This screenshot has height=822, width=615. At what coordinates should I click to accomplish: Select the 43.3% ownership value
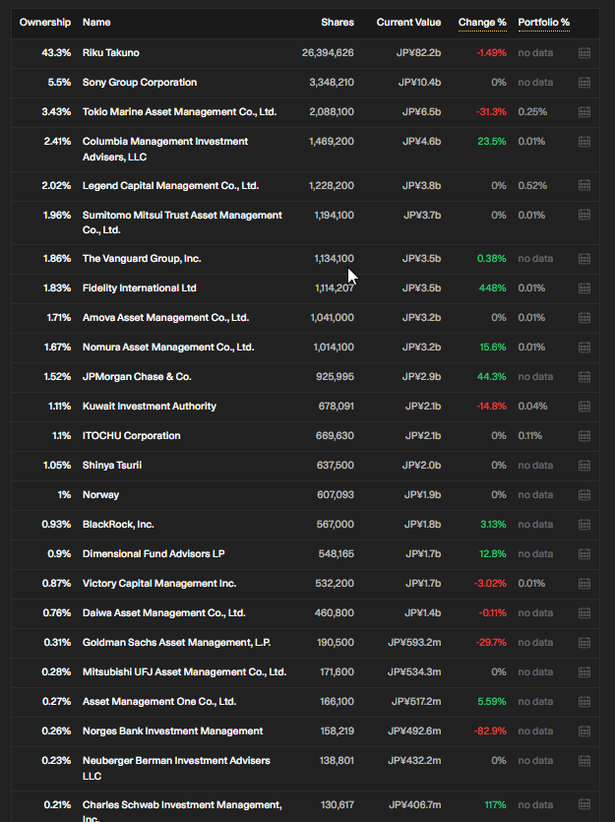point(56,53)
